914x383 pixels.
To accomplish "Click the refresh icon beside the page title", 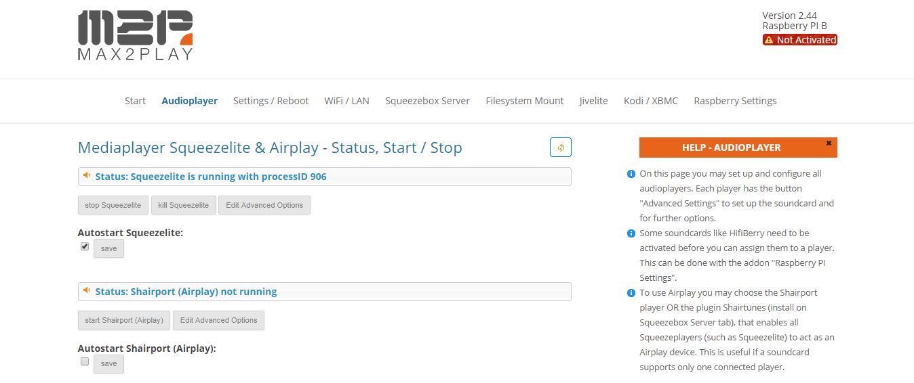I will [561, 148].
